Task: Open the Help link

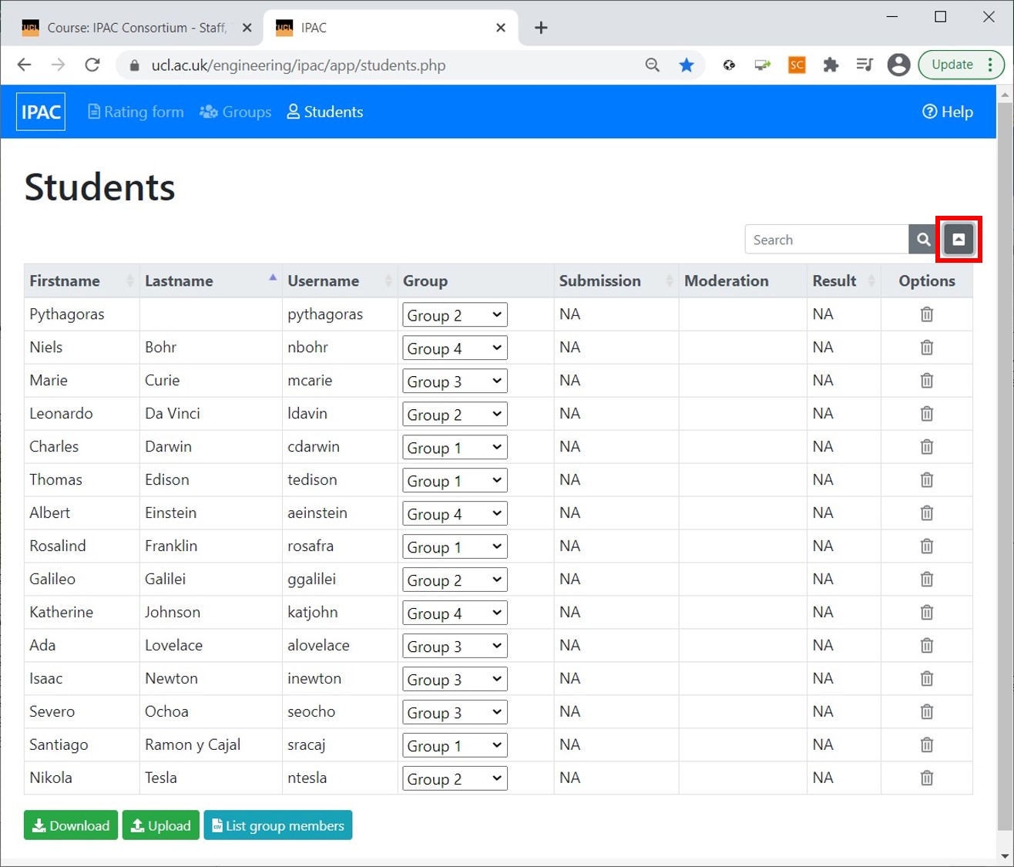Action: click(x=948, y=112)
